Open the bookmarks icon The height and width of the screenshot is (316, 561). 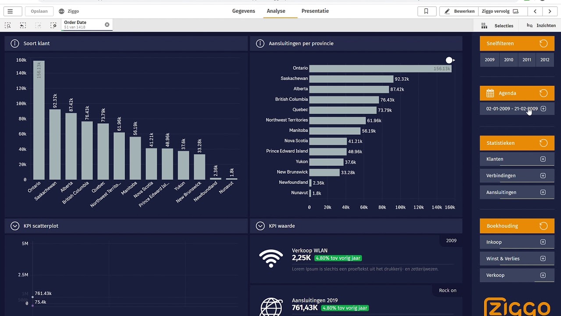[426, 11]
